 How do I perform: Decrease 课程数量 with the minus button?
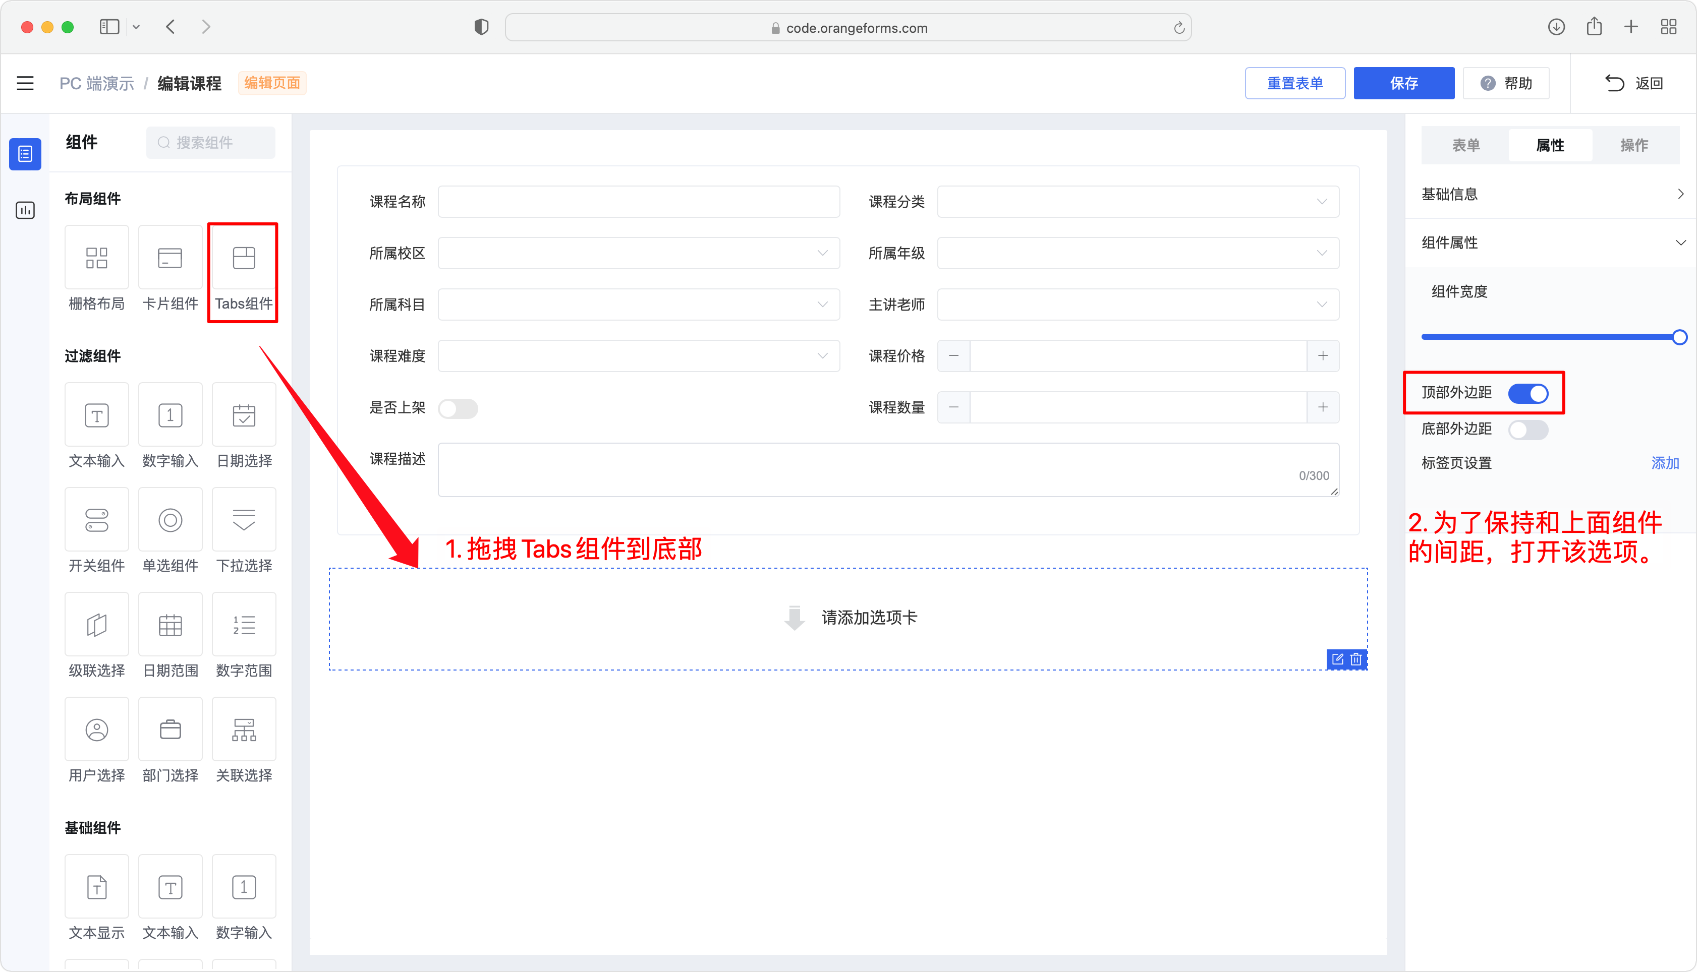pyautogui.click(x=954, y=407)
